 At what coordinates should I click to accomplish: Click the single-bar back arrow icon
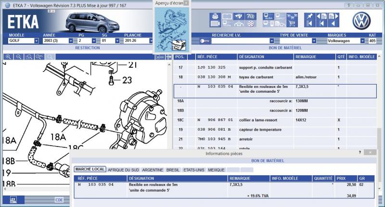pyautogui.click(x=321, y=24)
